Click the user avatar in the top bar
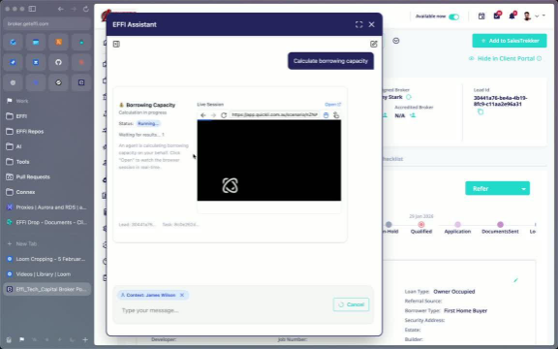Screen dimensions: 558x349 [527, 16]
